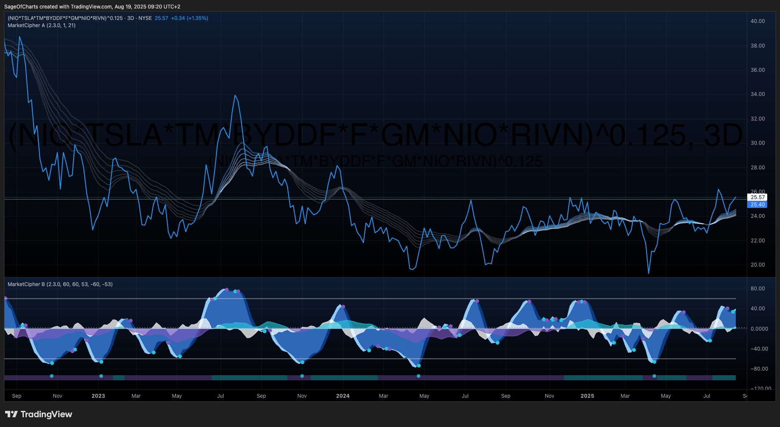Click the 2023 year label on time axis
780x427 pixels.
(x=98, y=396)
